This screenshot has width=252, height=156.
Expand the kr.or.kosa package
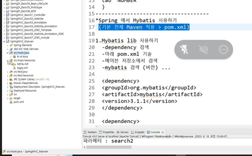(11, 57)
